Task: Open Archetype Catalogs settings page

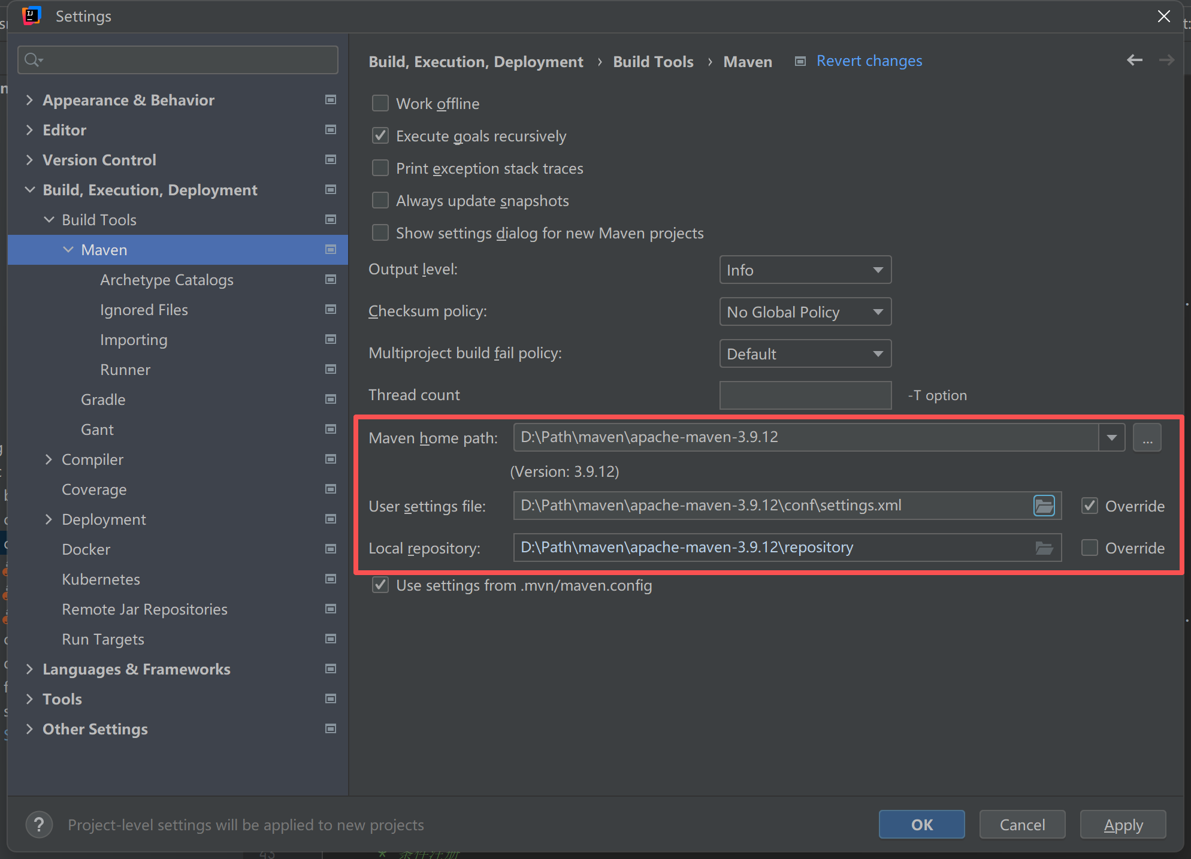Action: pyautogui.click(x=167, y=280)
